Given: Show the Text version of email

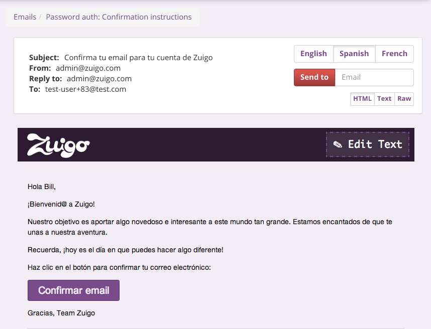Looking at the screenshot, I should tap(384, 99).
